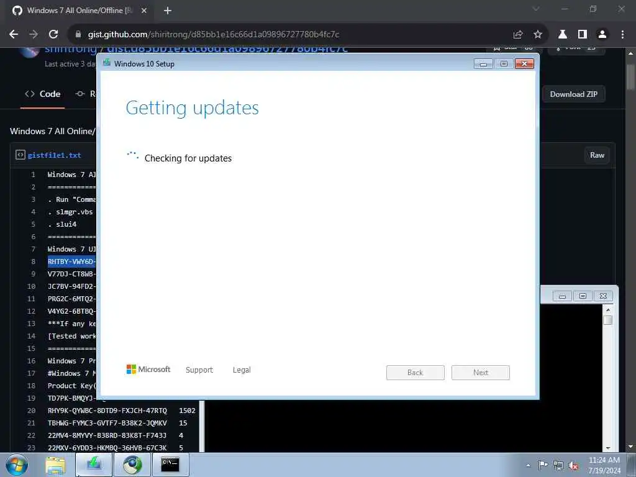This screenshot has height=477, width=636.
Task: Open the clock showing 11:24 AM
Action: [x=604, y=465]
